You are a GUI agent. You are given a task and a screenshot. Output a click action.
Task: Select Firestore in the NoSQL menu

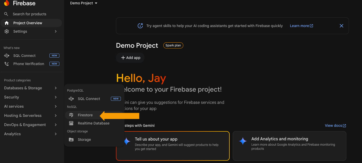[x=94, y=115]
